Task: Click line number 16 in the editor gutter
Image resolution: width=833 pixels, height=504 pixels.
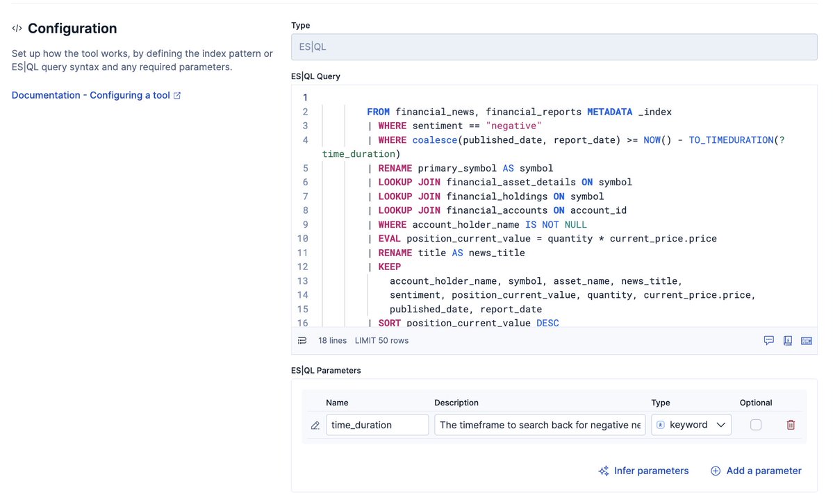Action: [302, 323]
